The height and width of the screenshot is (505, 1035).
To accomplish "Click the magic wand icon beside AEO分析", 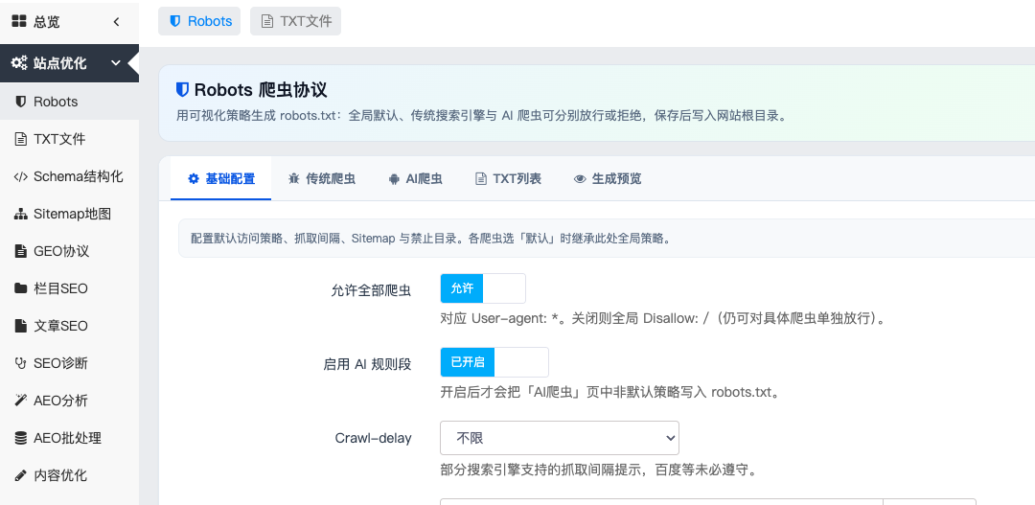I will 20,401.
